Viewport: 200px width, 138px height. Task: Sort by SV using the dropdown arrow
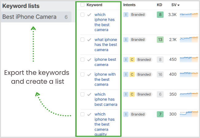point(178,5)
